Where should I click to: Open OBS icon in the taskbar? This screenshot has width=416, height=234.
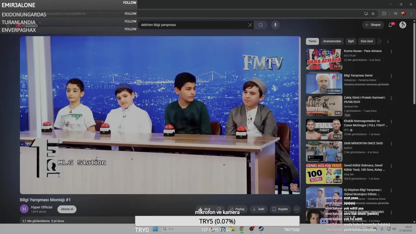pyautogui.click(x=252, y=229)
